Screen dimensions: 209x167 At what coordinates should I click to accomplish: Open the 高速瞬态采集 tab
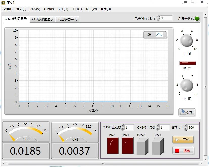click(67, 19)
